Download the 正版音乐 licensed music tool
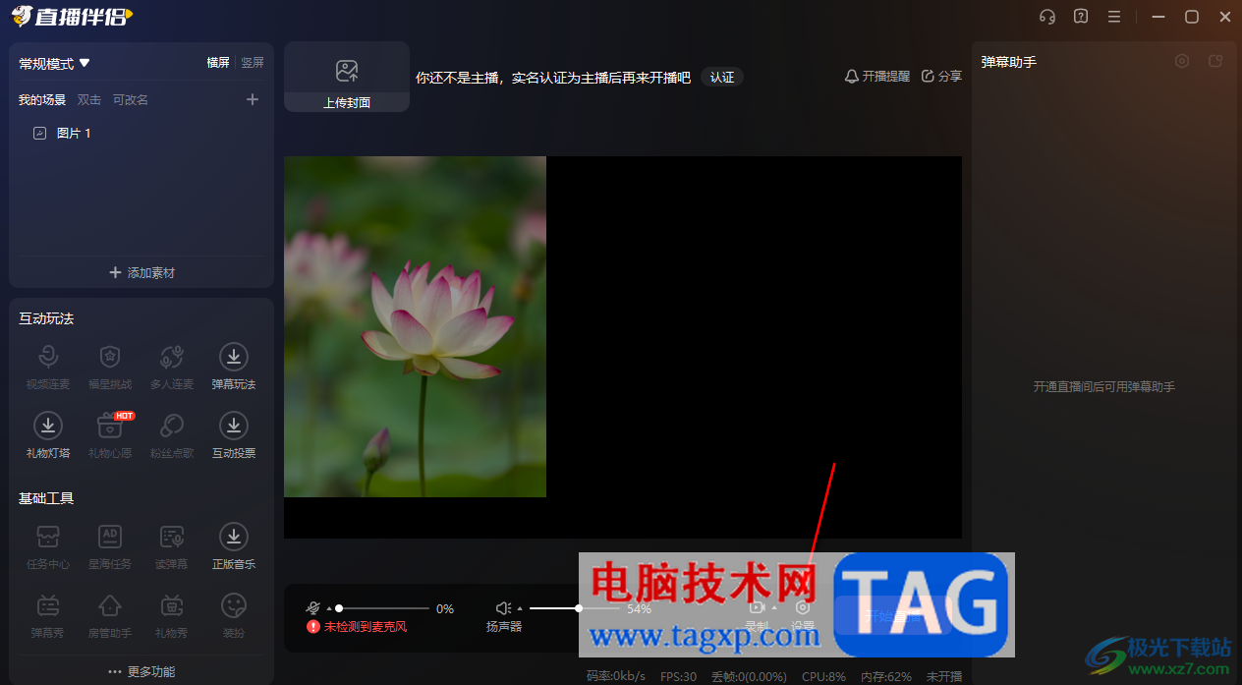The height and width of the screenshot is (685, 1242). tap(234, 546)
